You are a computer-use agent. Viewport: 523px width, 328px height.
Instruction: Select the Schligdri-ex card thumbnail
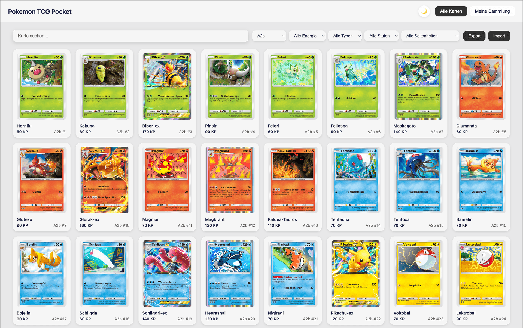(x=167, y=273)
